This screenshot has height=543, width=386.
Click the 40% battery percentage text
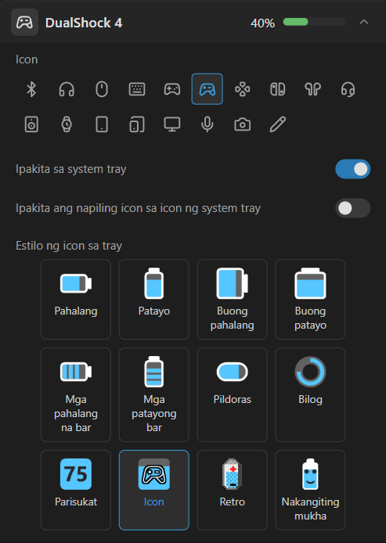pos(262,23)
